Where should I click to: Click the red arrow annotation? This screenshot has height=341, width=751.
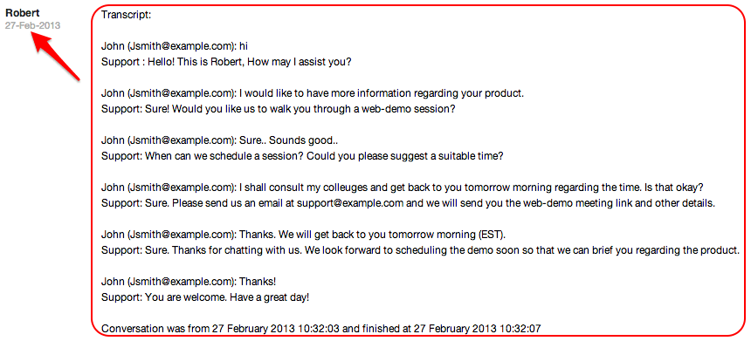(x=55, y=55)
